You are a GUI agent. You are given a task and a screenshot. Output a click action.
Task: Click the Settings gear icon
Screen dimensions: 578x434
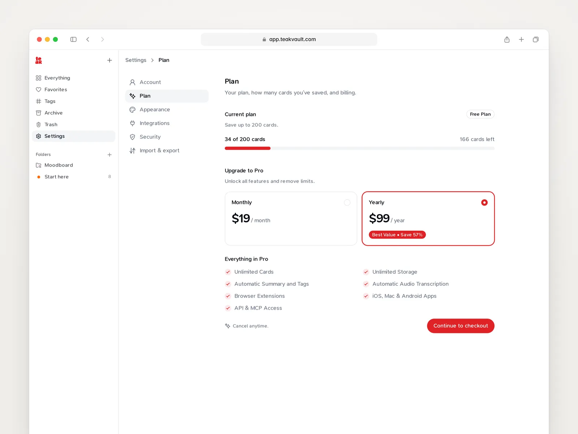coord(39,136)
